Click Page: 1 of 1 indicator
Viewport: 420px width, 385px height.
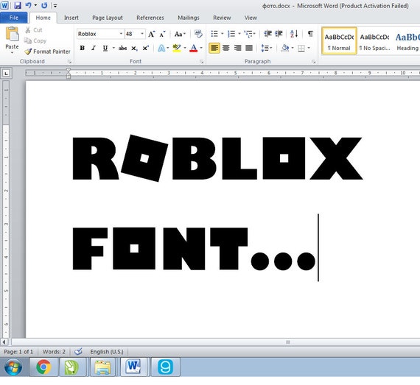coord(18,352)
